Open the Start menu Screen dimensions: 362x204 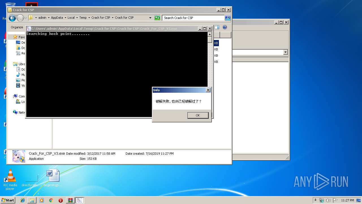point(8,200)
